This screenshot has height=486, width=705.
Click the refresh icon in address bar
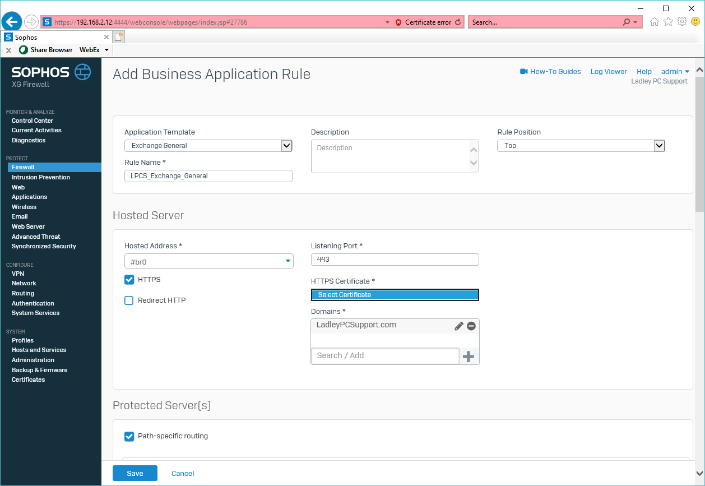tap(458, 22)
